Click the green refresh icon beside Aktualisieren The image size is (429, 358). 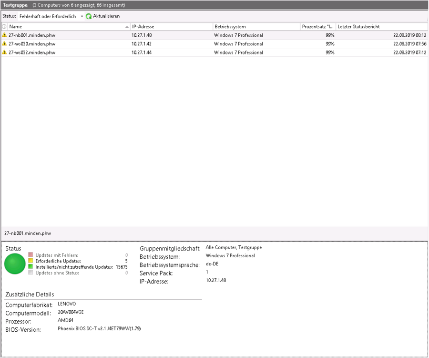click(89, 16)
